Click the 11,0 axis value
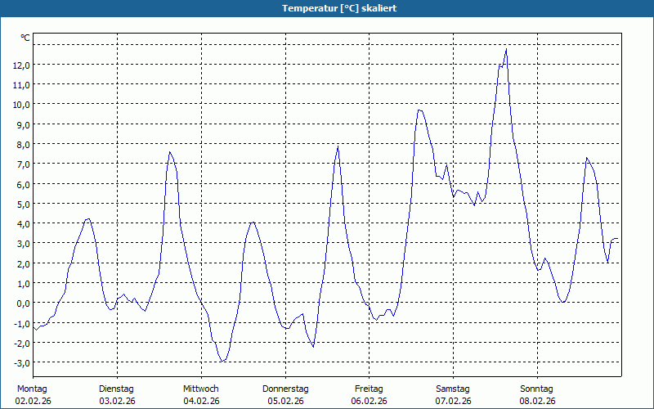This screenshot has height=409, width=654. pos(22,85)
